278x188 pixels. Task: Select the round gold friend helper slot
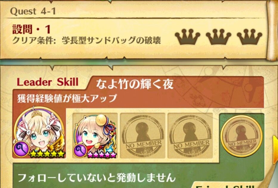[241, 136]
